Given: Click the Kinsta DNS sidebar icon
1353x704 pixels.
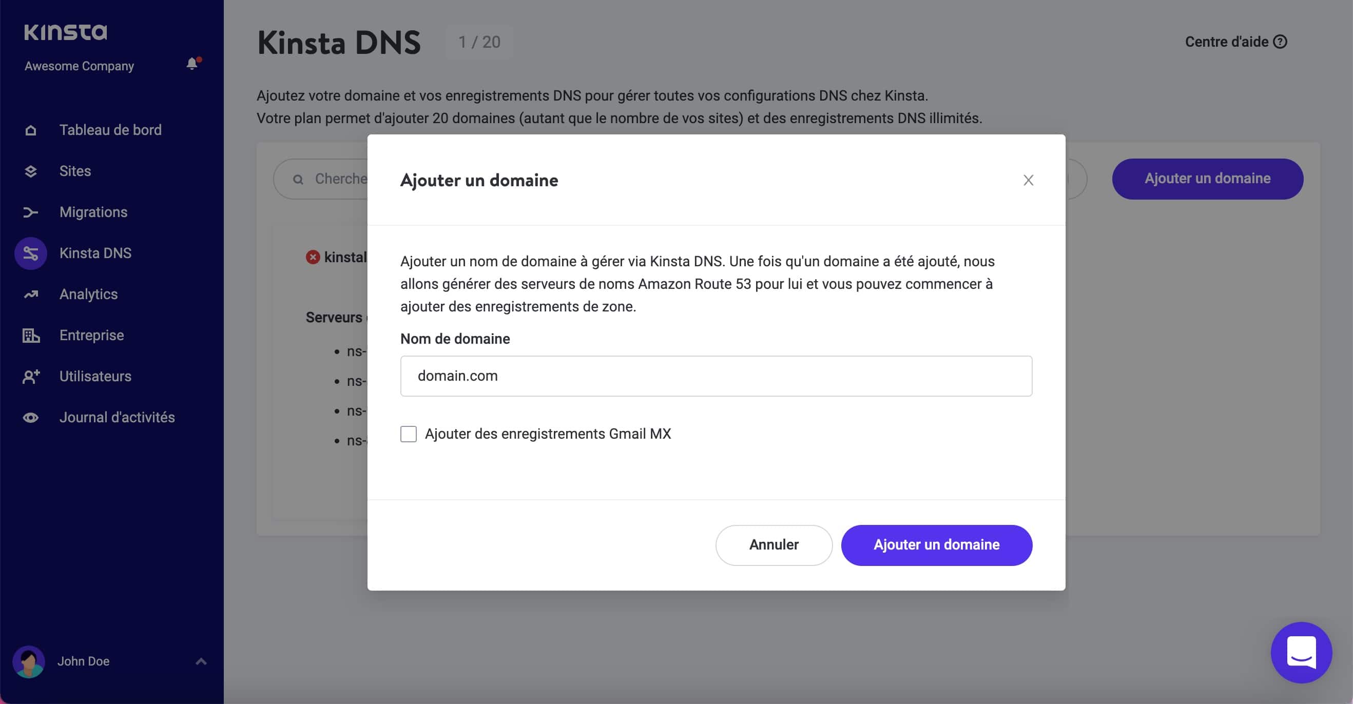Looking at the screenshot, I should pyautogui.click(x=30, y=252).
